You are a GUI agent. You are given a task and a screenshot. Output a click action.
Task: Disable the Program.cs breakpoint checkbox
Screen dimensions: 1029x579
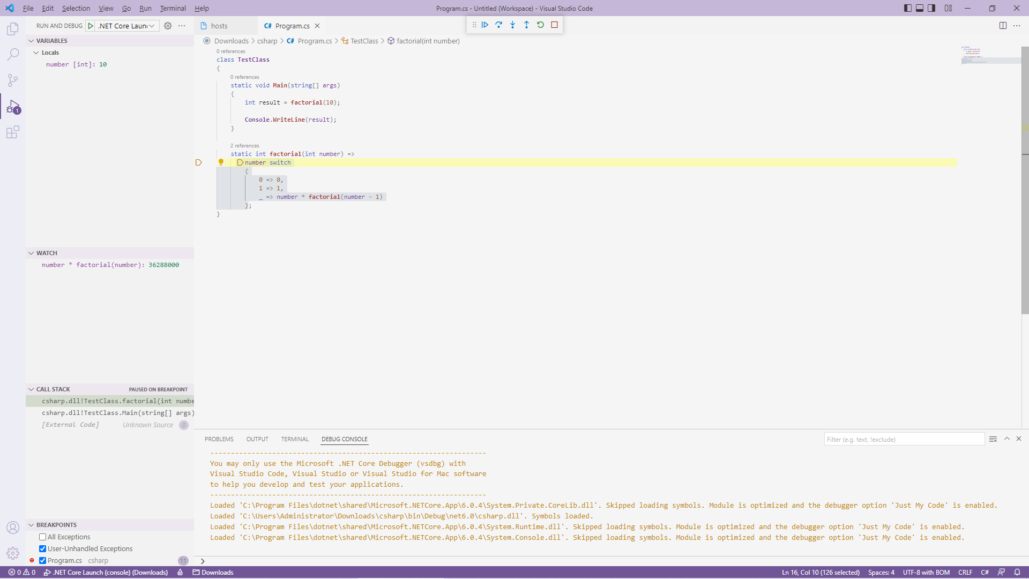pyautogui.click(x=42, y=561)
